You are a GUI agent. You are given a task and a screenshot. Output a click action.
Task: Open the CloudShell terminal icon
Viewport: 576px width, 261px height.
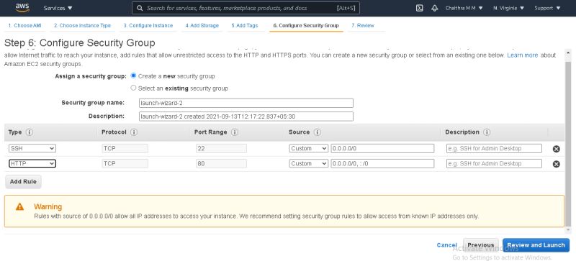point(419,8)
